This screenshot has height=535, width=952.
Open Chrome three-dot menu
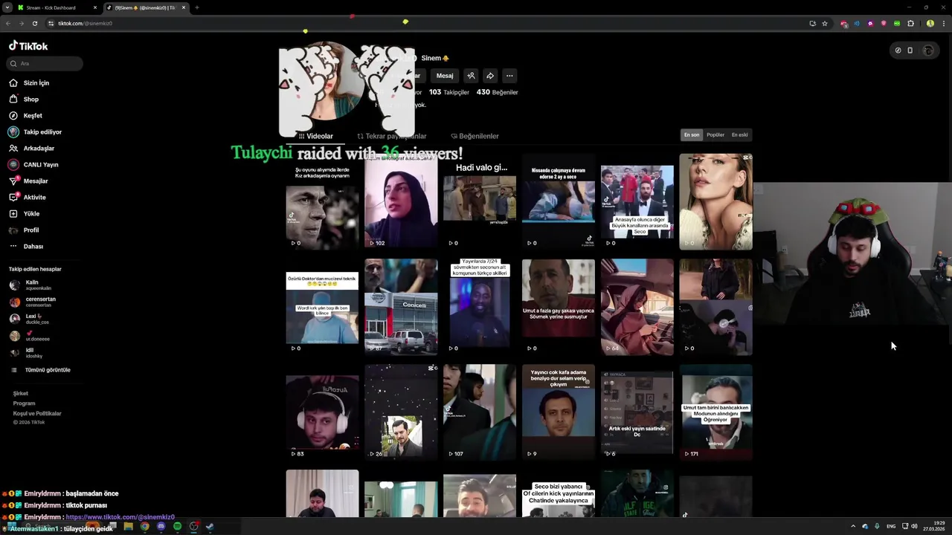pos(942,23)
